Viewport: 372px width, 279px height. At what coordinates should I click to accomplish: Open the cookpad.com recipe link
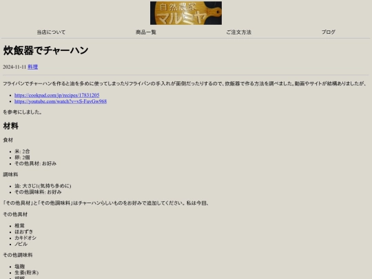57,95
